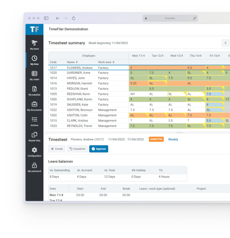This screenshot has width=230, height=238.
Task: Click the lock icon in the address bar
Action: pyautogui.click(x=146, y=18)
